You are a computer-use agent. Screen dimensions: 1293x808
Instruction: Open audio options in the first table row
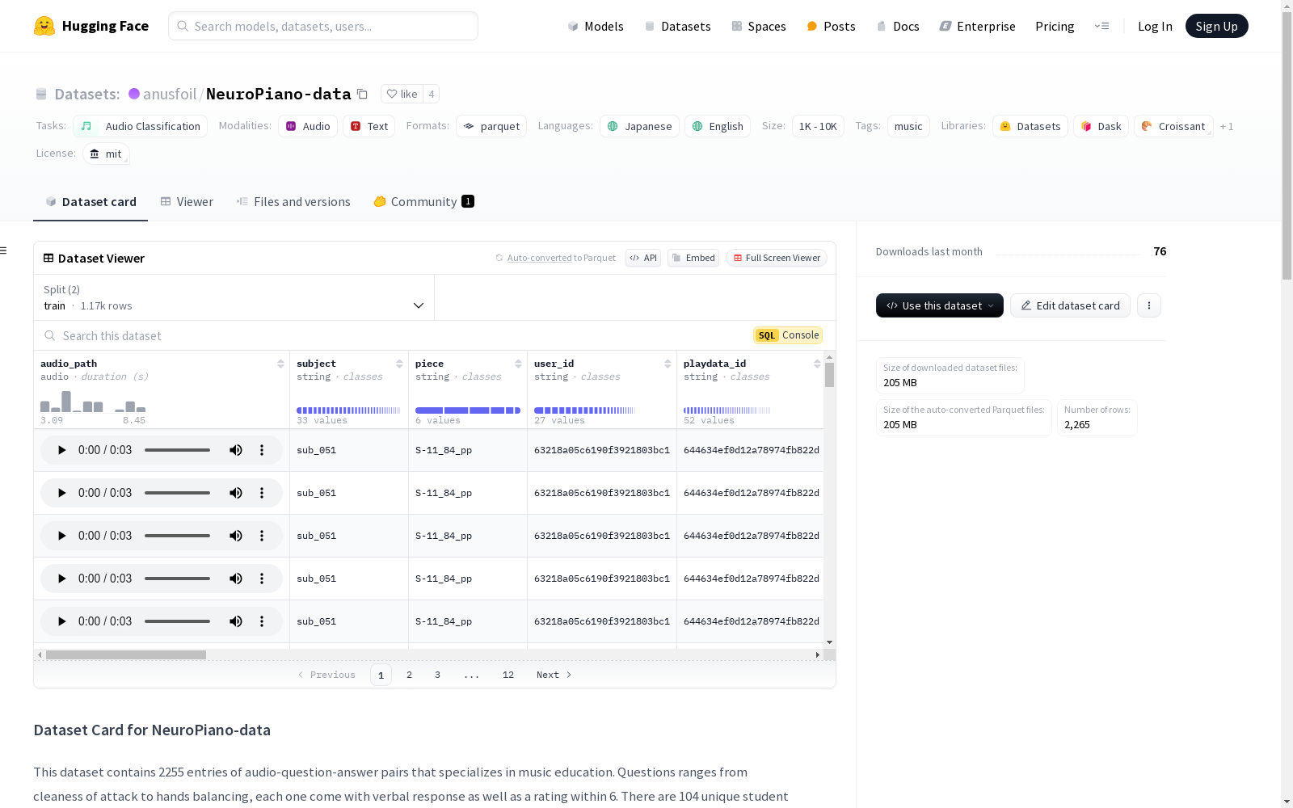262,450
